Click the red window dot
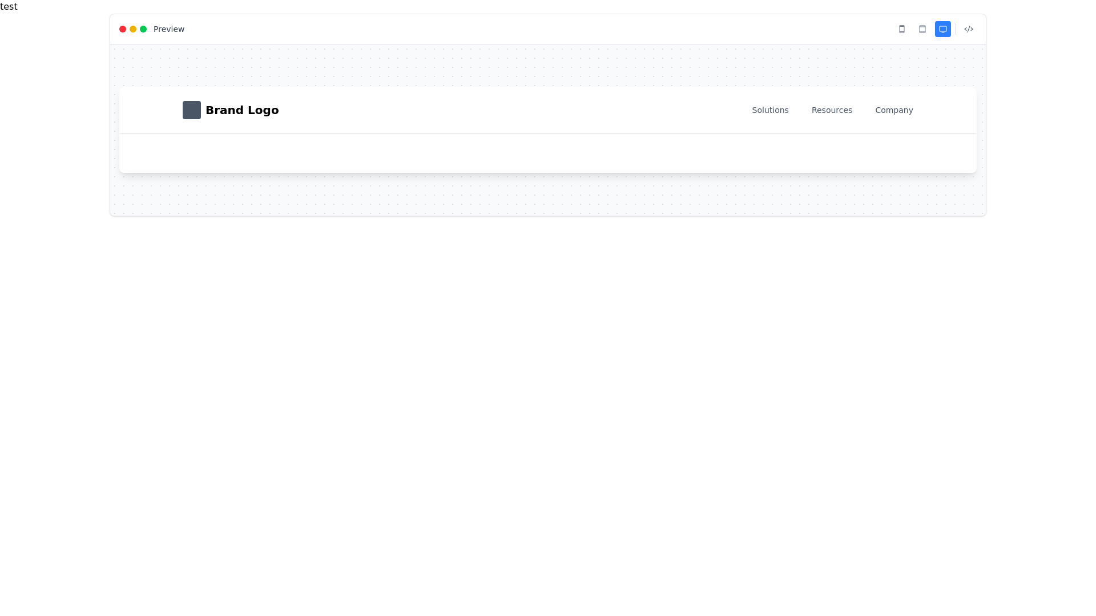1096x616 pixels. click(123, 29)
